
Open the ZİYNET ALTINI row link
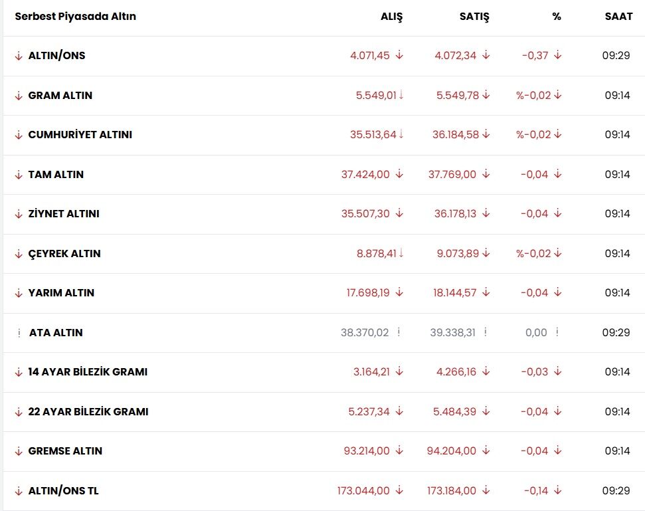pyautogui.click(x=64, y=213)
